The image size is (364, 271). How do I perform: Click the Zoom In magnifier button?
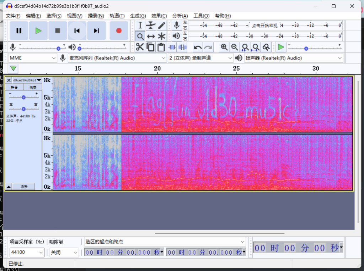coord(224,47)
